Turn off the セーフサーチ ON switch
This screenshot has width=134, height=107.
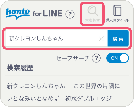[118, 58]
